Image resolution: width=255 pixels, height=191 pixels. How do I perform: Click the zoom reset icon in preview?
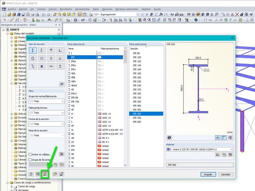pyautogui.click(x=231, y=138)
